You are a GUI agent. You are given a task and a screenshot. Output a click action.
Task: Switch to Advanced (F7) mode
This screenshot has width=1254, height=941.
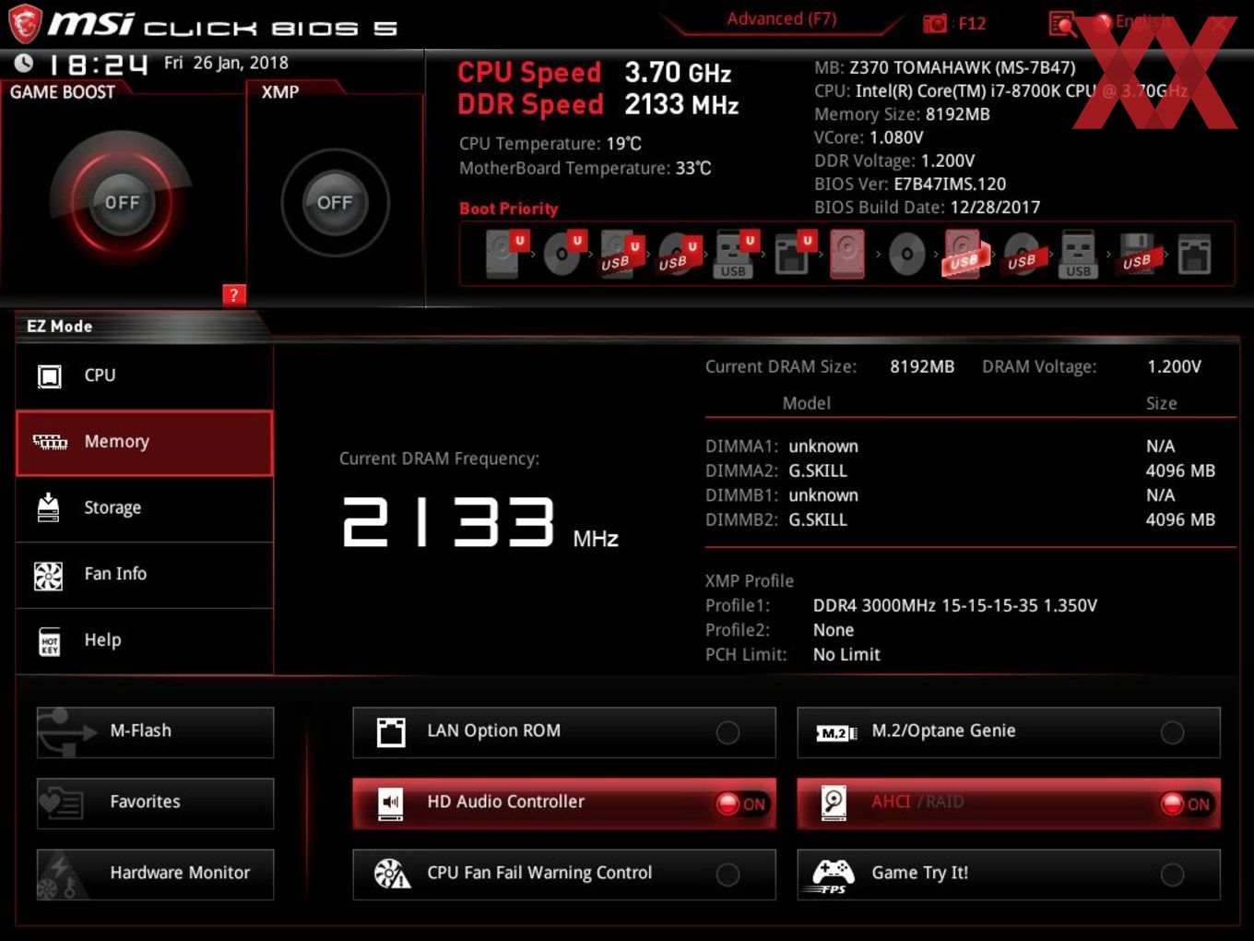782,19
